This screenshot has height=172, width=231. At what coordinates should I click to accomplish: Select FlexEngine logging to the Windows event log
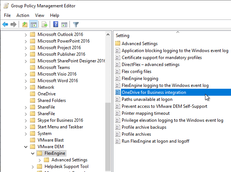coord(165,85)
